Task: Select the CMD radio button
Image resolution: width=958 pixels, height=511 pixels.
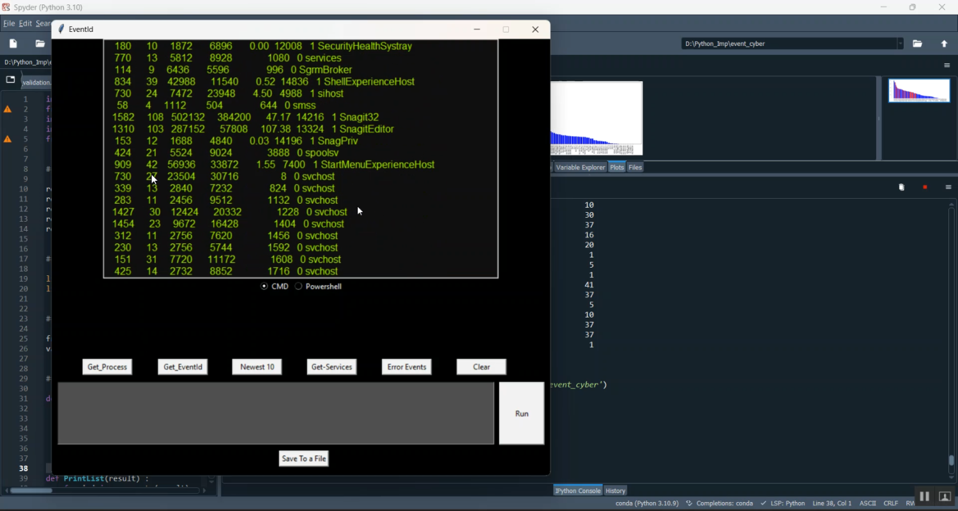Action: click(x=264, y=287)
